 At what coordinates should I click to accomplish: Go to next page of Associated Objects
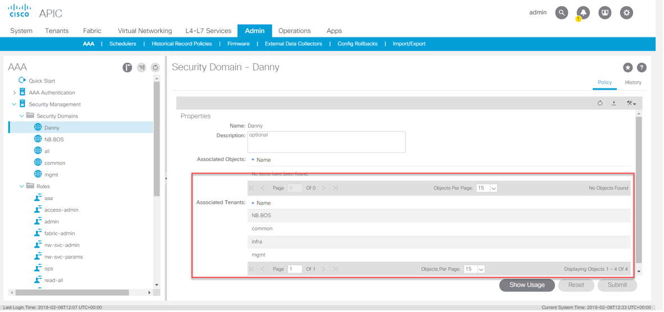click(x=323, y=188)
